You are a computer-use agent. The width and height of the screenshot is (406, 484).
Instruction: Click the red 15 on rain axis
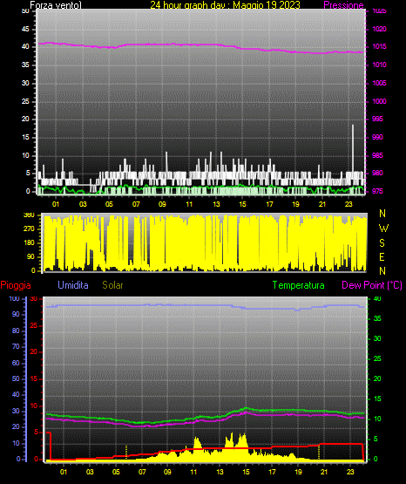pos(34,378)
